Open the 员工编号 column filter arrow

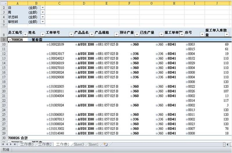point(25,34)
